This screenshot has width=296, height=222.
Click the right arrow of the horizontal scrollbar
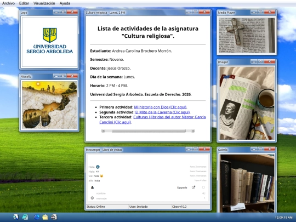coord(193,131)
